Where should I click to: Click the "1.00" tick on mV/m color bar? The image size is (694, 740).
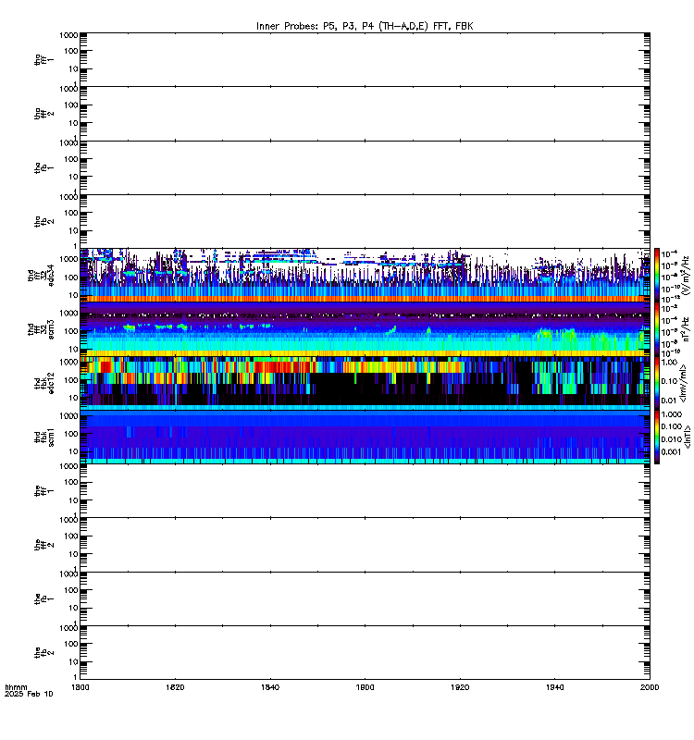669,362
